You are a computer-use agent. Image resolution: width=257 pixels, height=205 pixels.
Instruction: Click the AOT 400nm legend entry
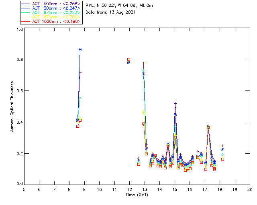point(51,4)
